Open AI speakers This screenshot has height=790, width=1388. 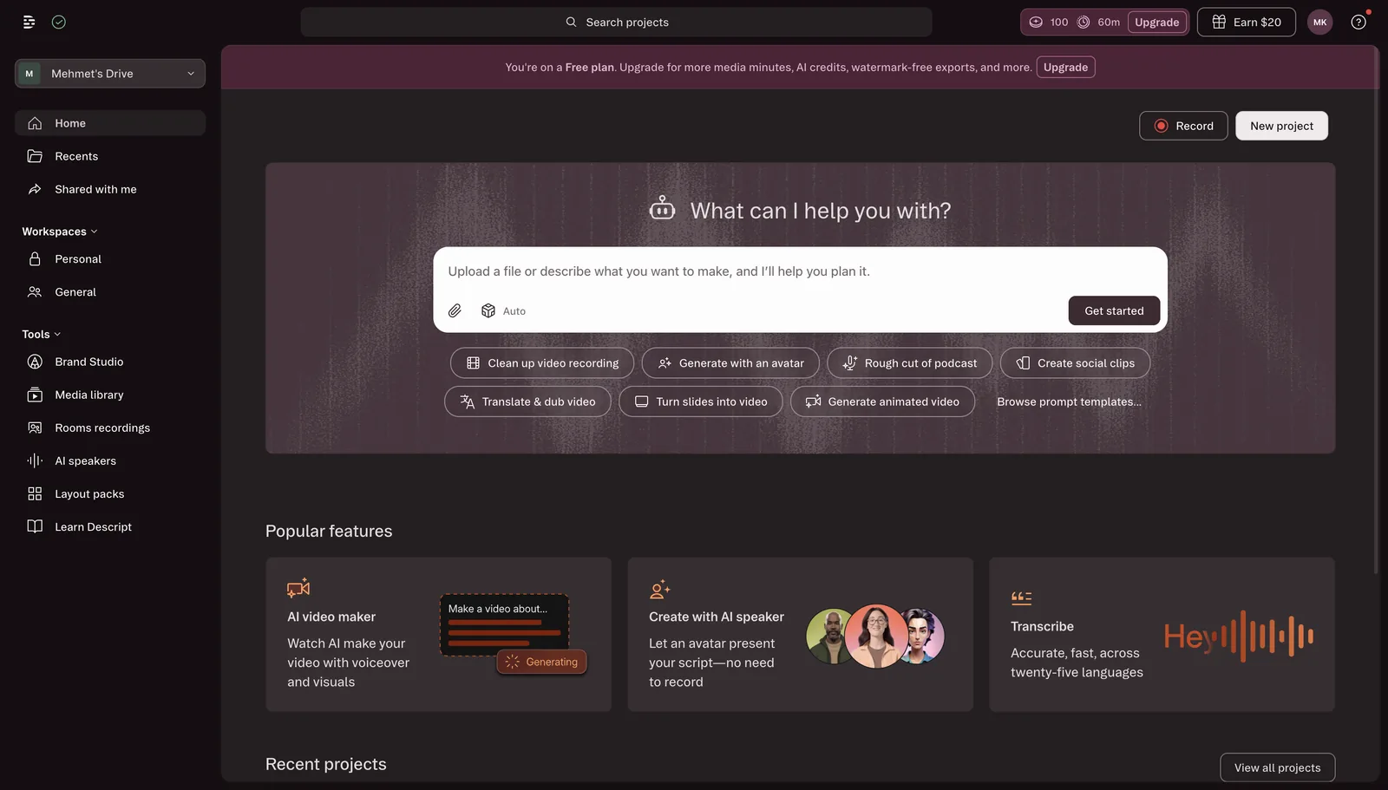[x=110, y=460]
